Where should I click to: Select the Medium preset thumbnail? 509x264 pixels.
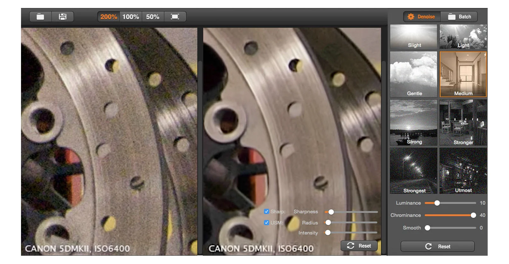click(463, 74)
